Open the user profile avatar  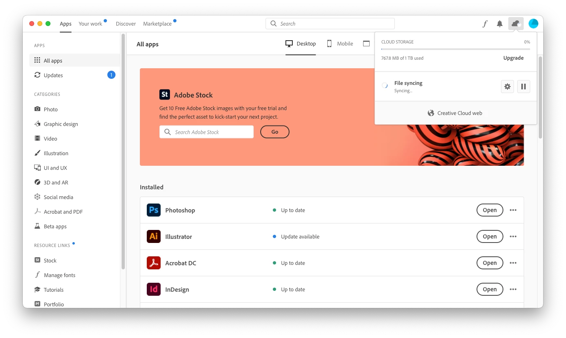pos(533,24)
